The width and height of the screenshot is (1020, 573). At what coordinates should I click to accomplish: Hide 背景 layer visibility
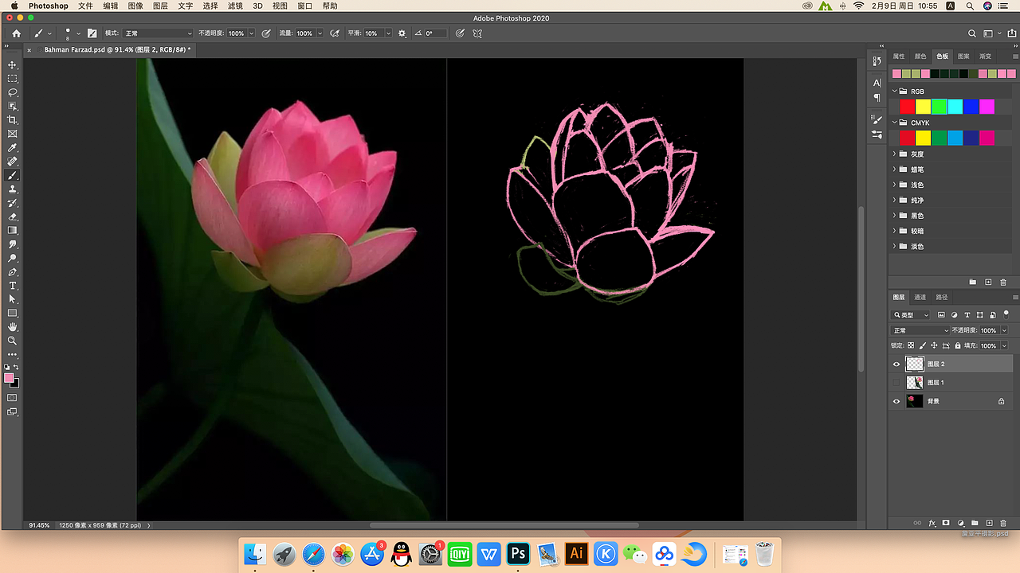896,401
